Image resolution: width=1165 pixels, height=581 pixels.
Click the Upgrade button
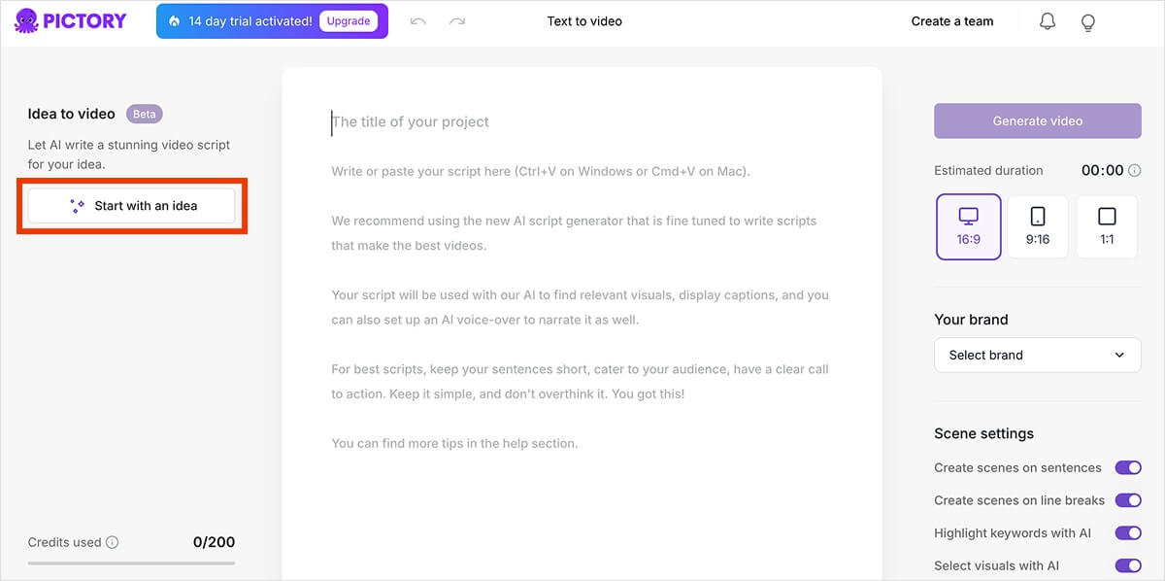(x=349, y=21)
